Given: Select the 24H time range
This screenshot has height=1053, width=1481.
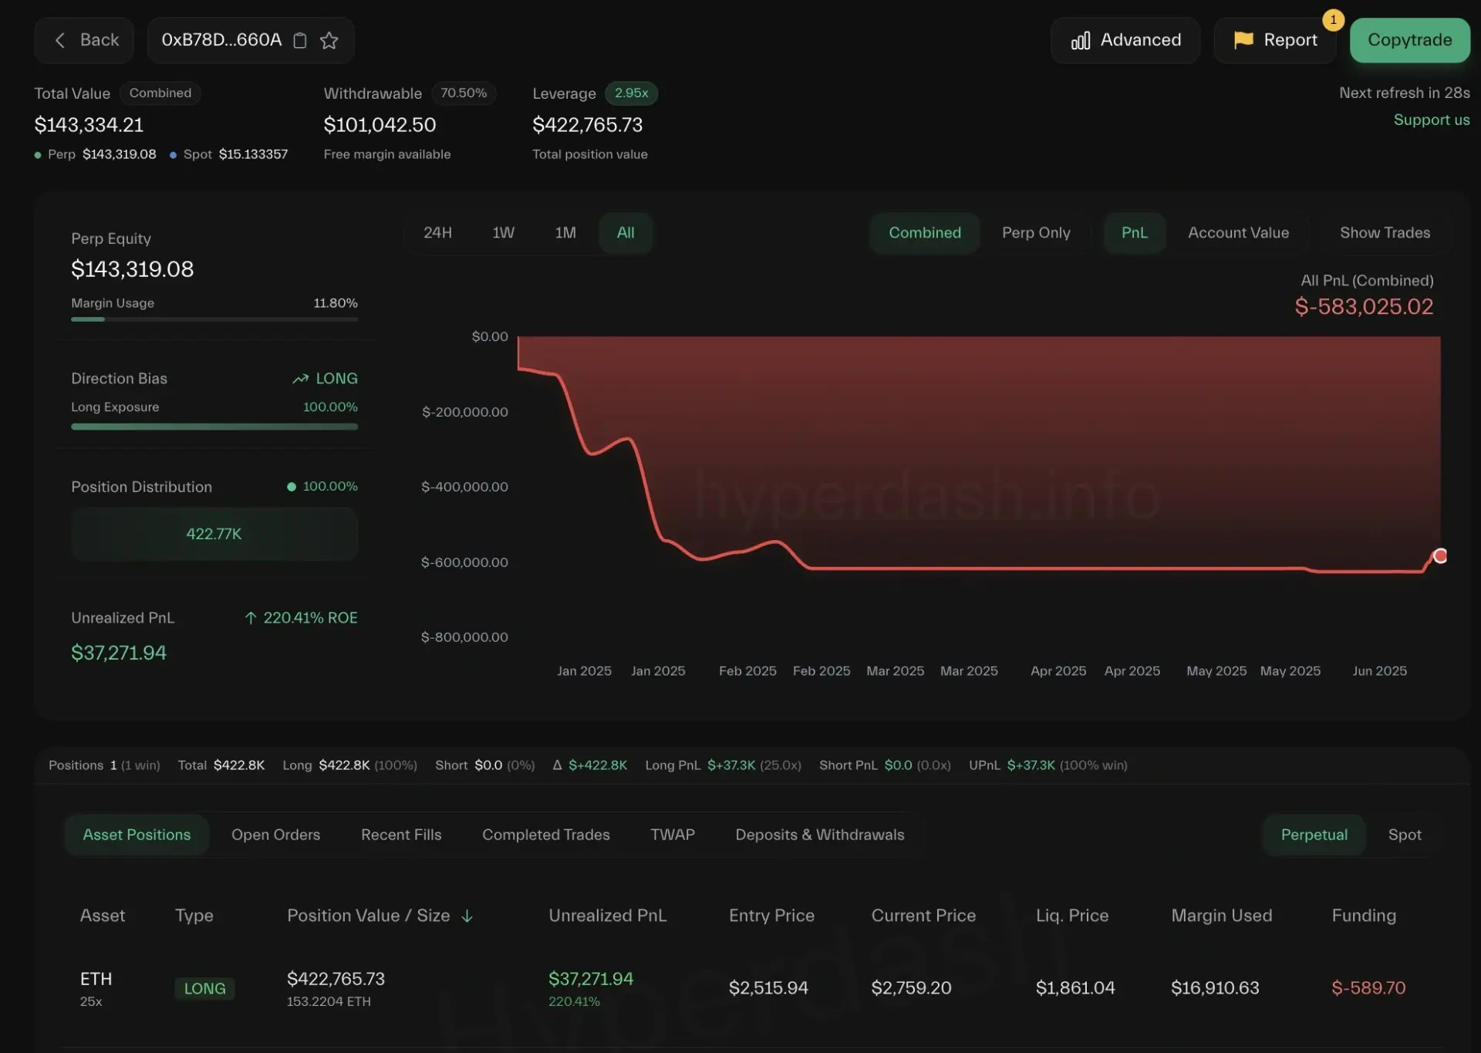Looking at the screenshot, I should coord(437,233).
